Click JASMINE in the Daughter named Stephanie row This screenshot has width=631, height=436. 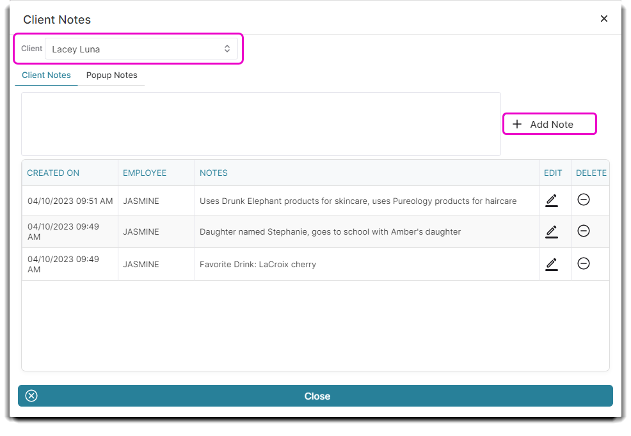click(141, 232)
